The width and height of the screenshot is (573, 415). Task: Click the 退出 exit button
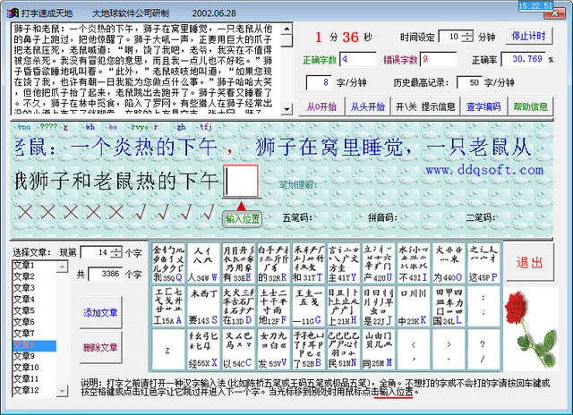click(x=529, y=262)
